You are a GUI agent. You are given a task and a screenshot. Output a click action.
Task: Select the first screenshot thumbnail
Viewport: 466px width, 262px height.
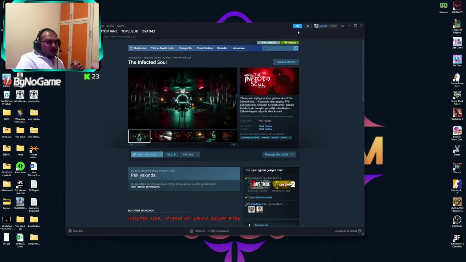(x=139, y=136)
